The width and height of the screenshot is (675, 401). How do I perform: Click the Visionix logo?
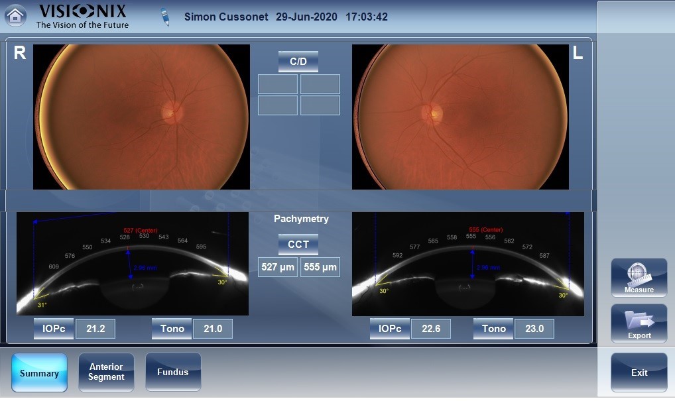click(82, 16)
